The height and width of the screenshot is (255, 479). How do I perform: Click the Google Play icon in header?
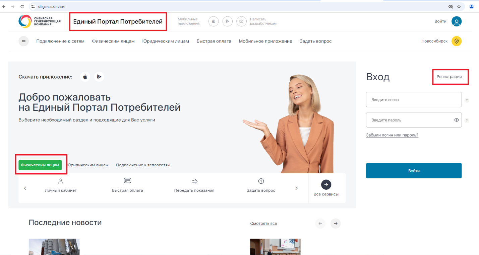click(227, 21)
